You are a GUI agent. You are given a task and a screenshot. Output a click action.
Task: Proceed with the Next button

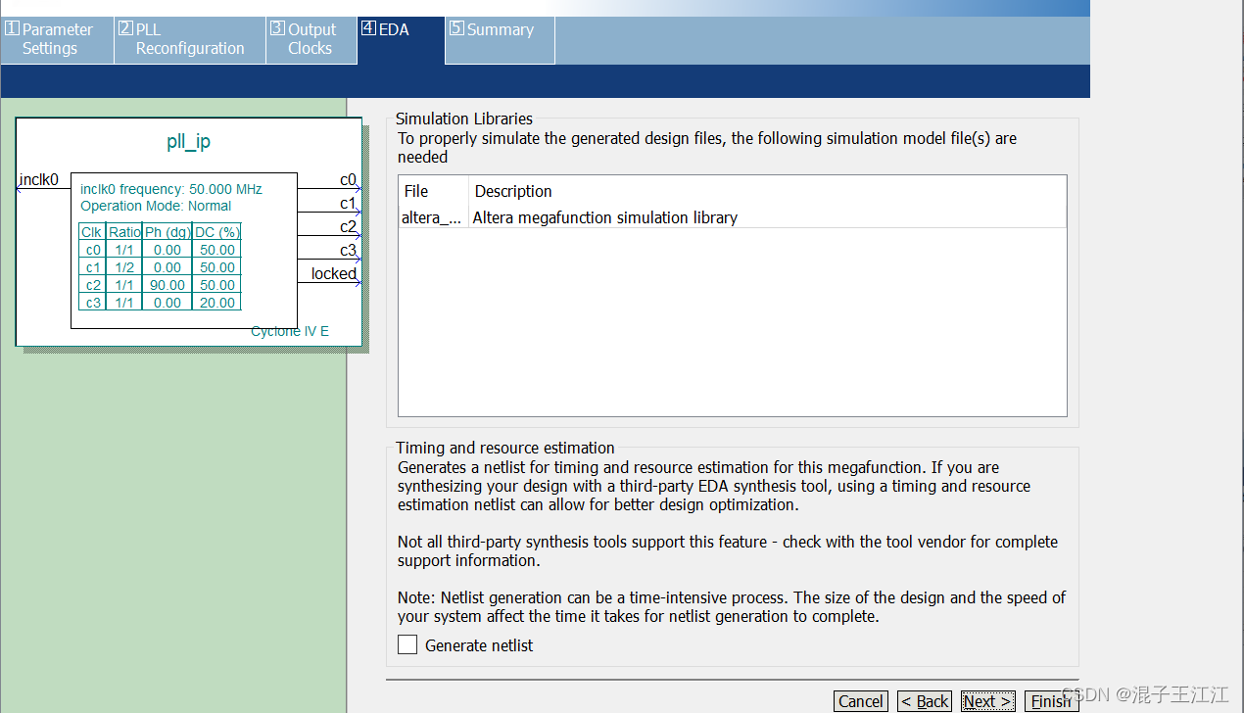[987, 701]
